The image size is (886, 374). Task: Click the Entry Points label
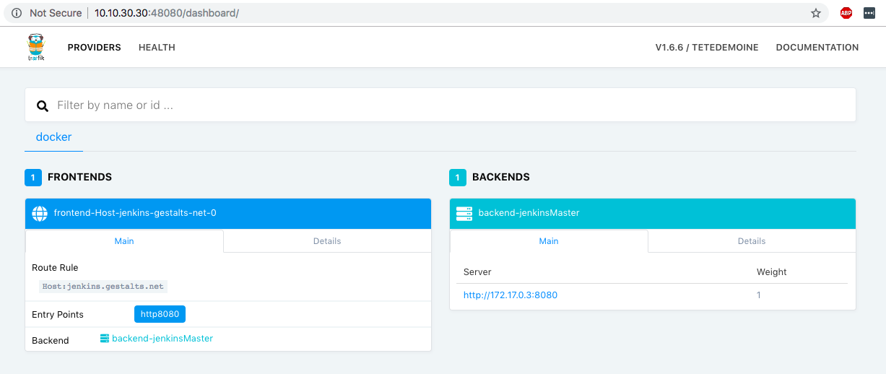[x=58, y=315]
